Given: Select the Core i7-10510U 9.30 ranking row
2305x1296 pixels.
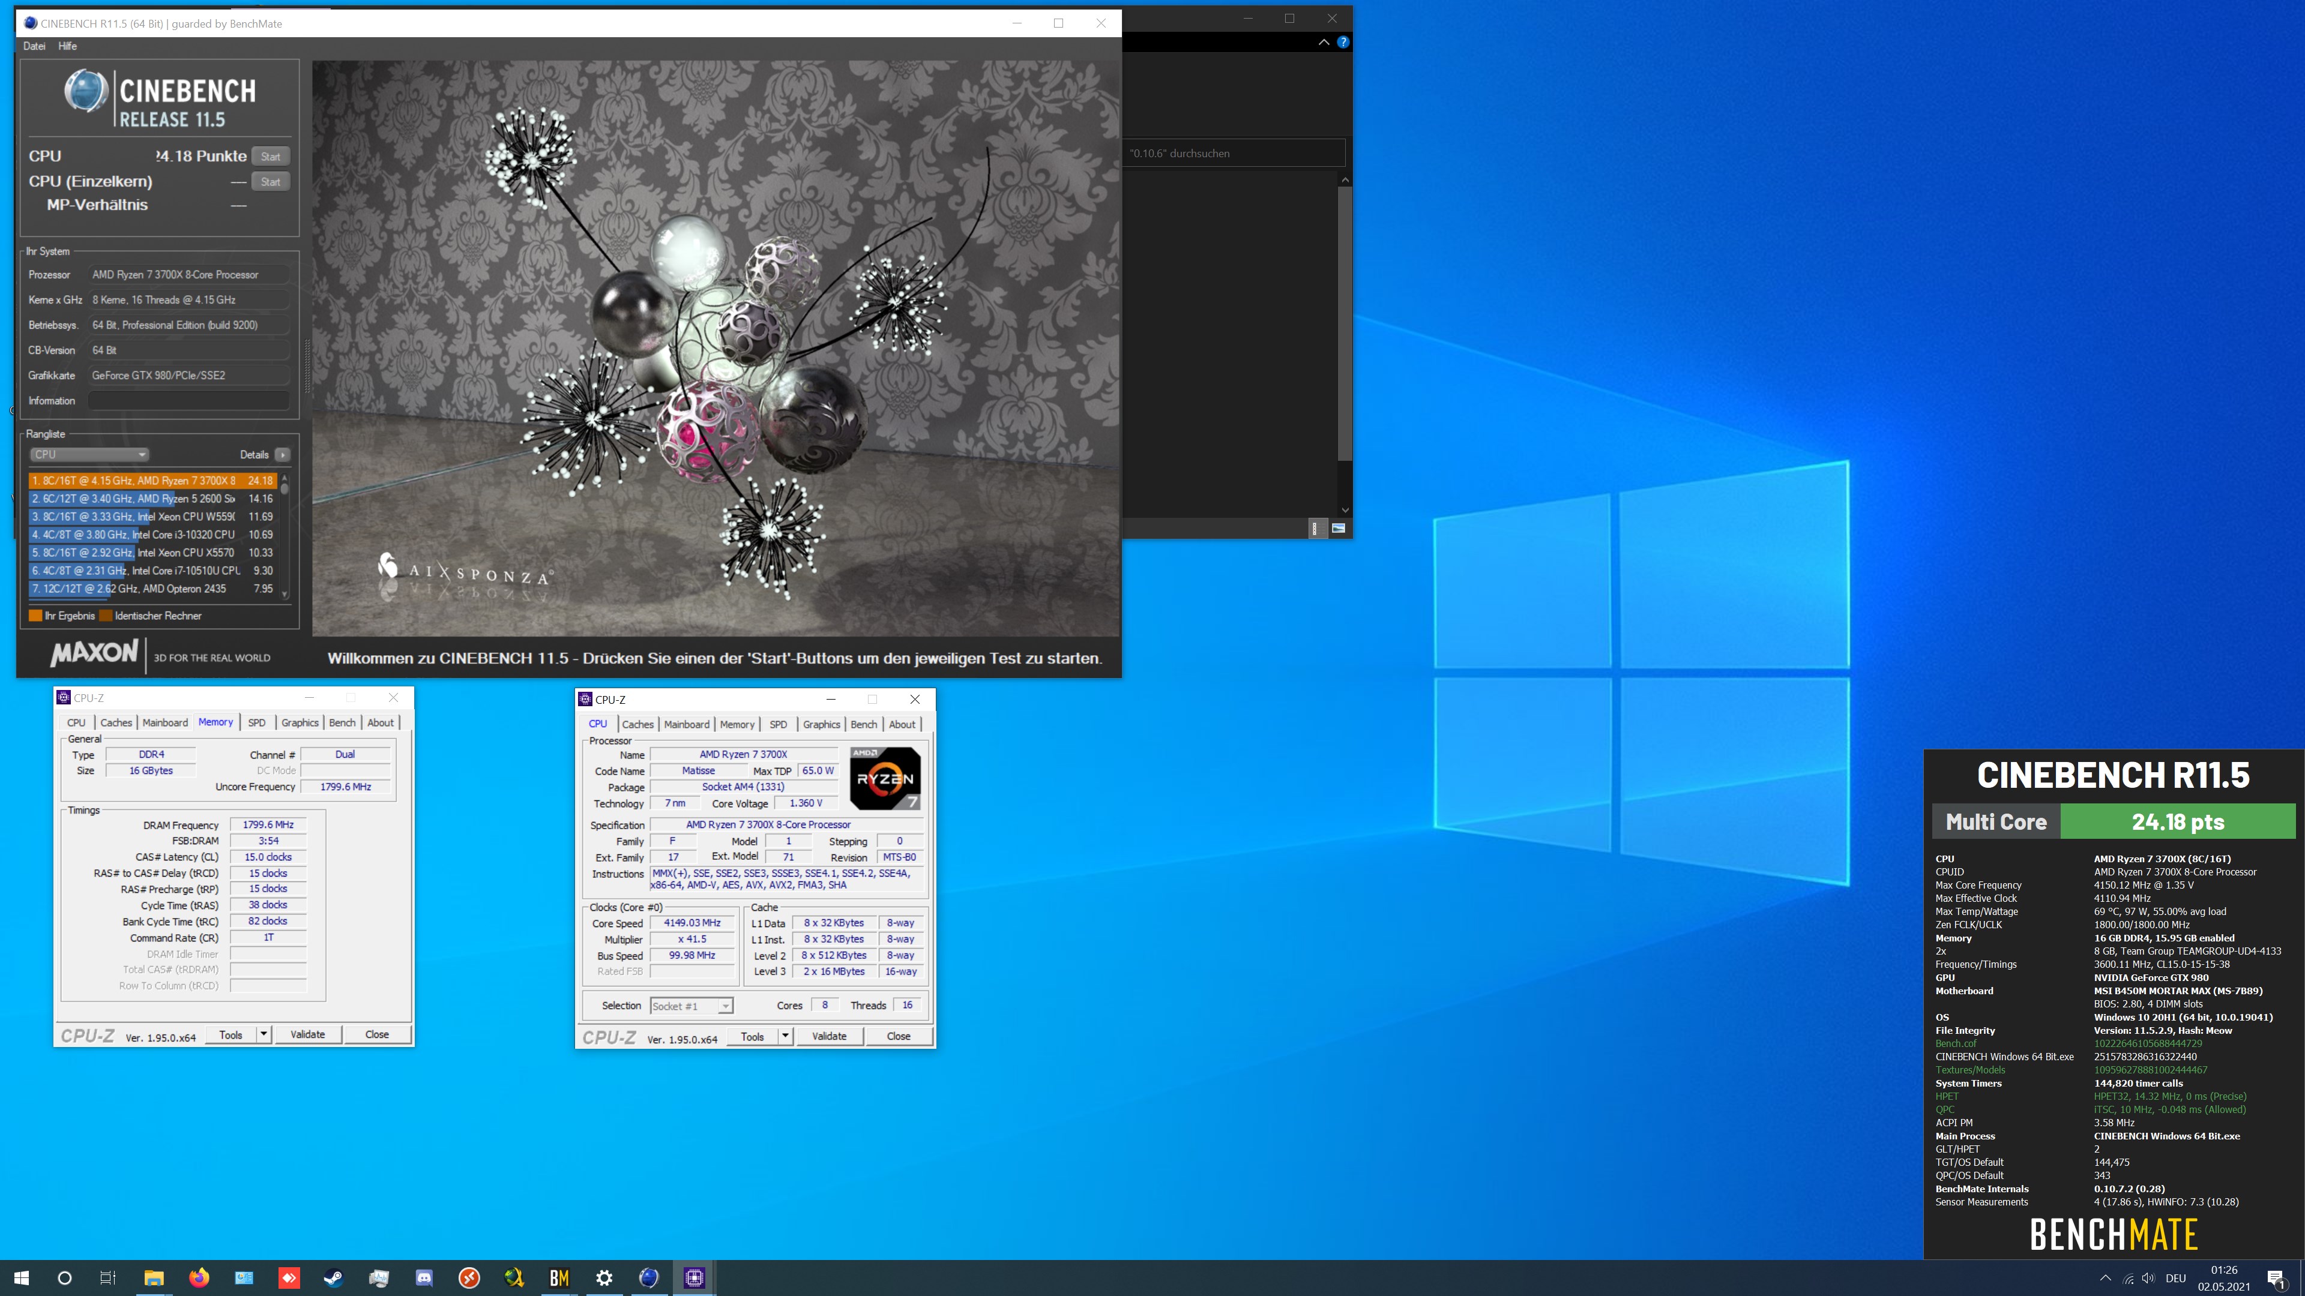Looking at the screenshot, I should (x=153, y=571).
